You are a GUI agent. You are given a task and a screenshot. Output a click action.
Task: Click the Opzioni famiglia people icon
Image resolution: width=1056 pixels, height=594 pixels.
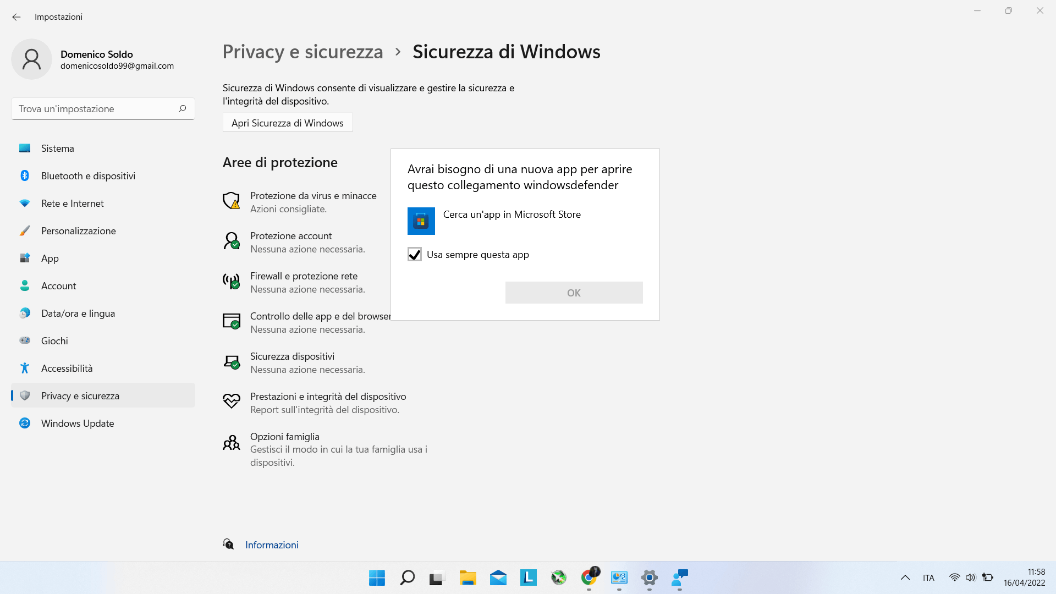click(x=231, y=443)
